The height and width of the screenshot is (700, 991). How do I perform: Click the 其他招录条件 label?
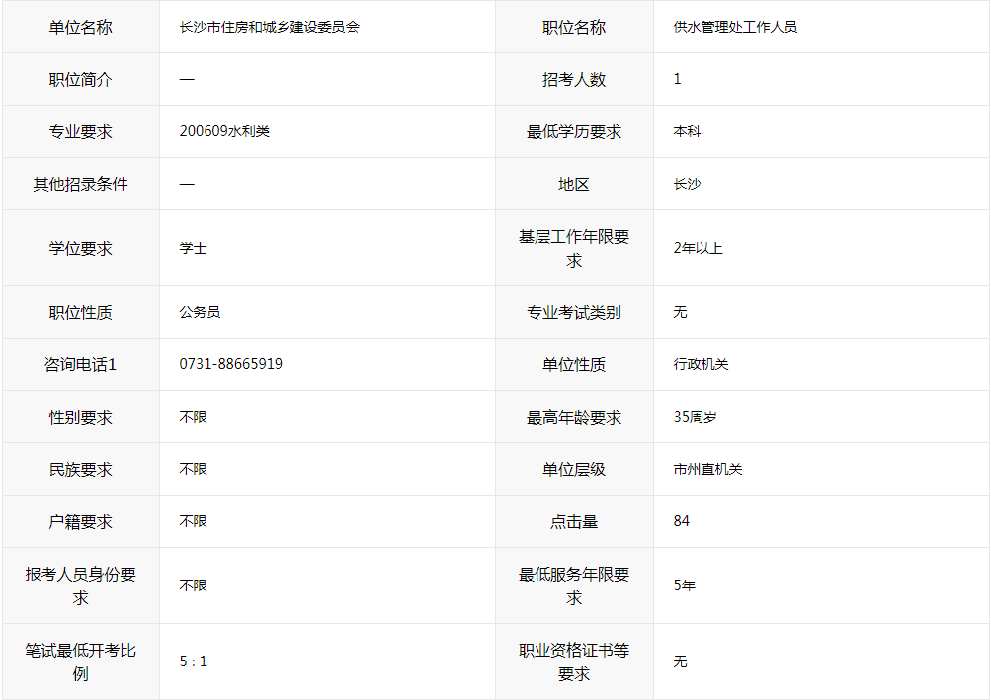(x=81, y=185)
